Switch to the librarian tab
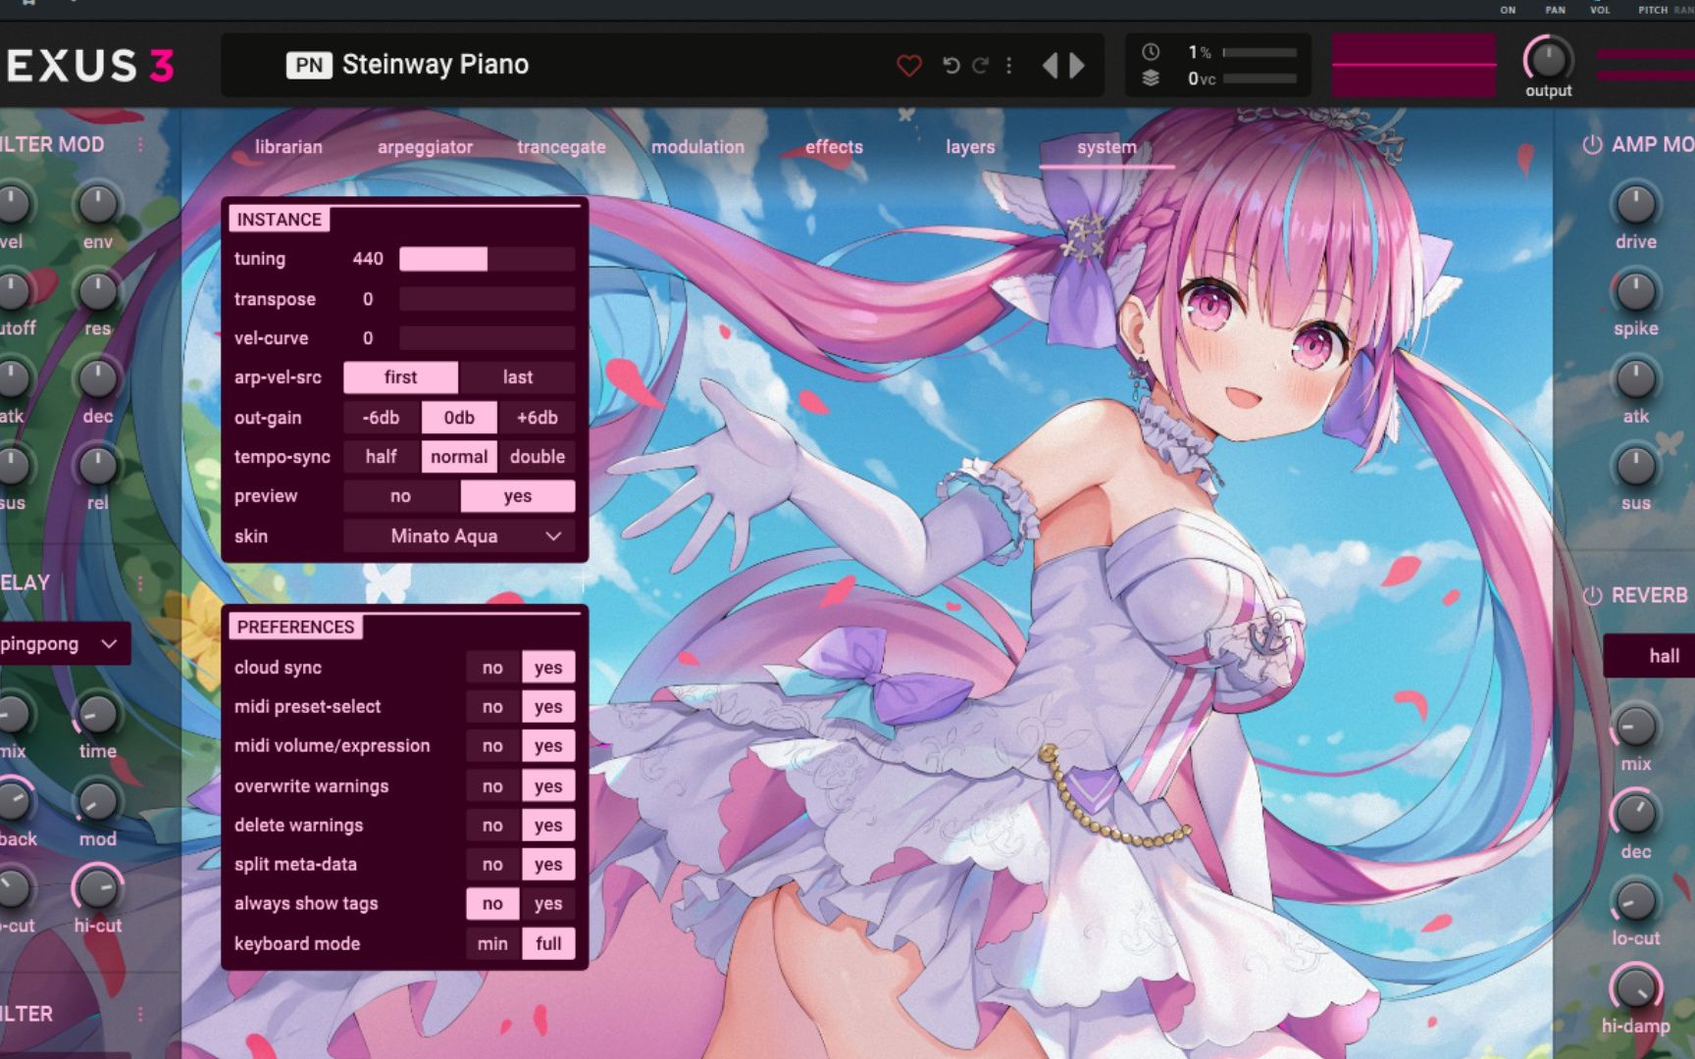This screenshot has width=1695, height=1059. [x=288, y=146]
